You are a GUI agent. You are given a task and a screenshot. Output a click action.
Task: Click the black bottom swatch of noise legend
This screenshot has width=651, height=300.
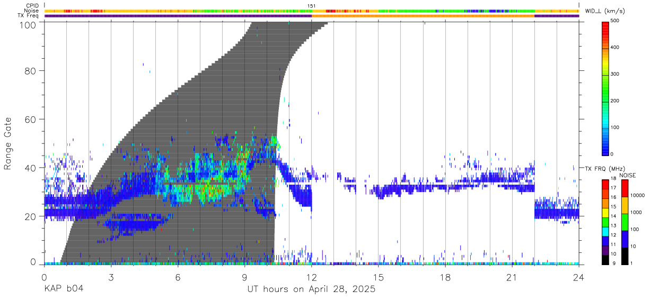625,256
